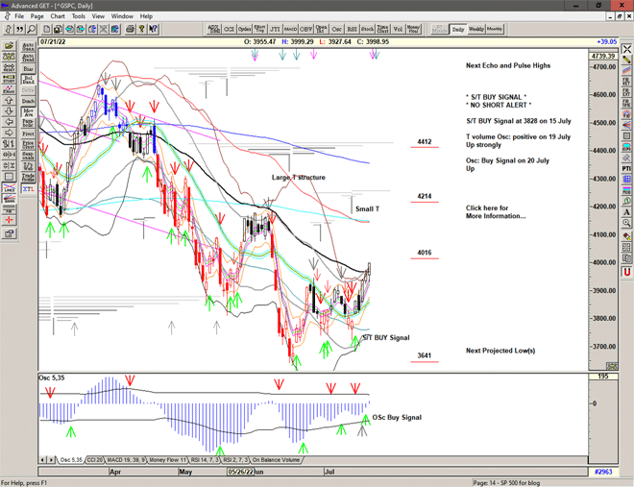
Task: Add the RSI indicator from toolbar
Action: pos(351,29)
